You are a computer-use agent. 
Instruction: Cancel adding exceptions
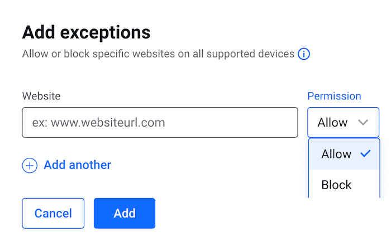[53, 213]
